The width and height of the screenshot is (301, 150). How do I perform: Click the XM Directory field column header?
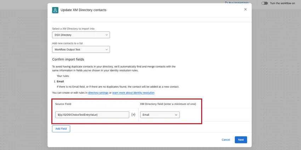(x=168, y=104)
